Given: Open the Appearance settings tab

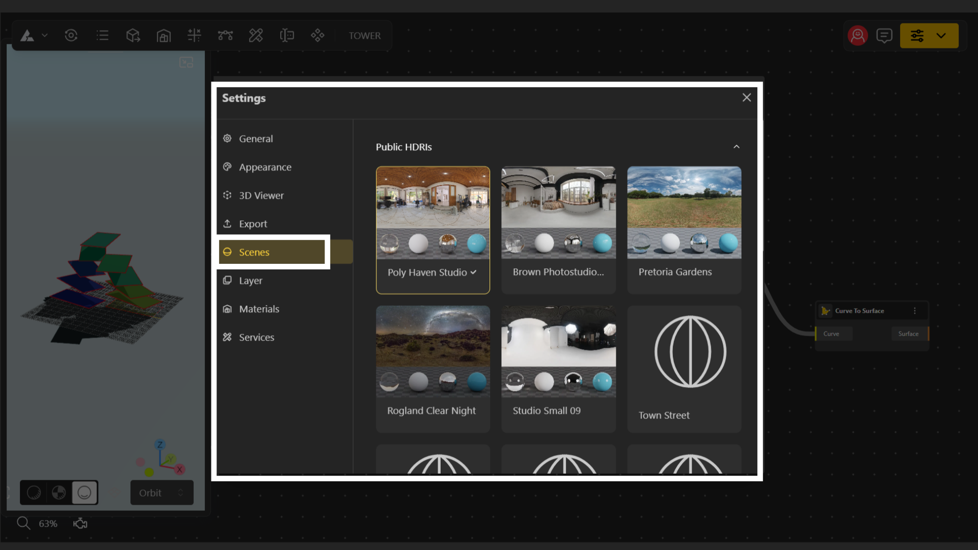Looking at the screenshot, I should point(265,167).
